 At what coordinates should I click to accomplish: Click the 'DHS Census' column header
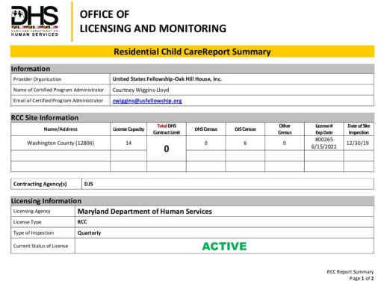point(205,129)
